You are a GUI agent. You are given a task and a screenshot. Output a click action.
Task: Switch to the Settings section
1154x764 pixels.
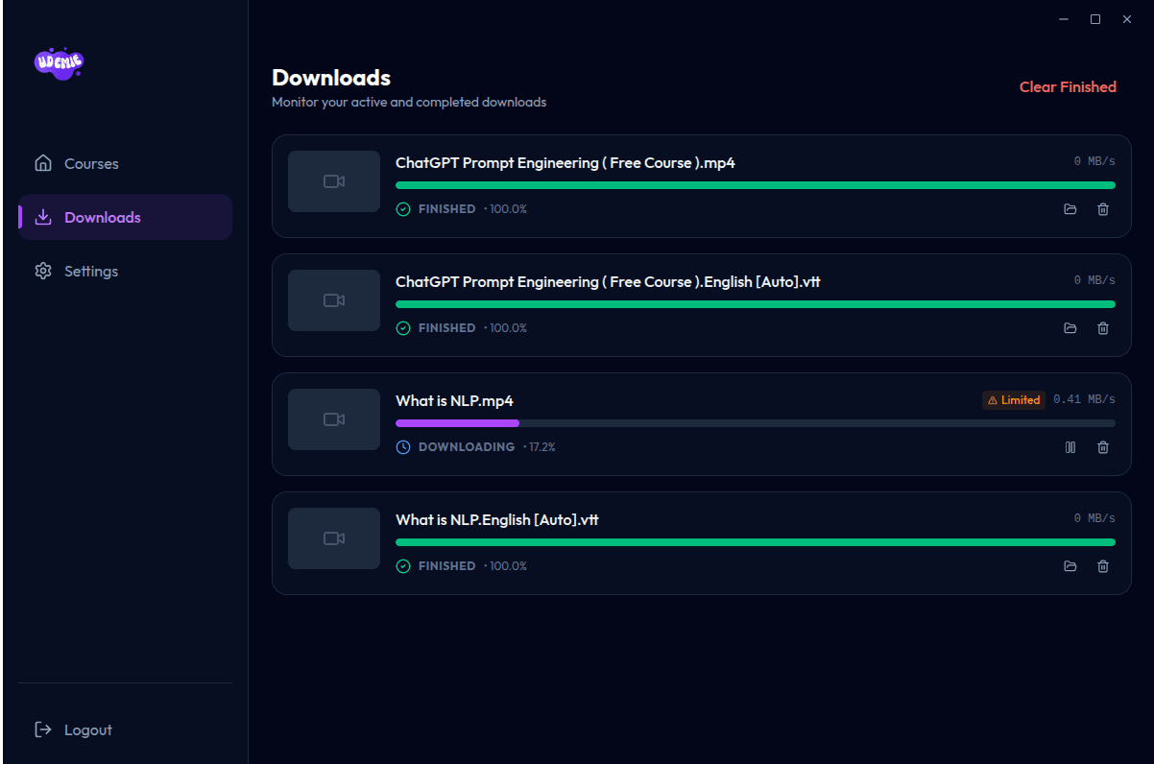(91, 271)
